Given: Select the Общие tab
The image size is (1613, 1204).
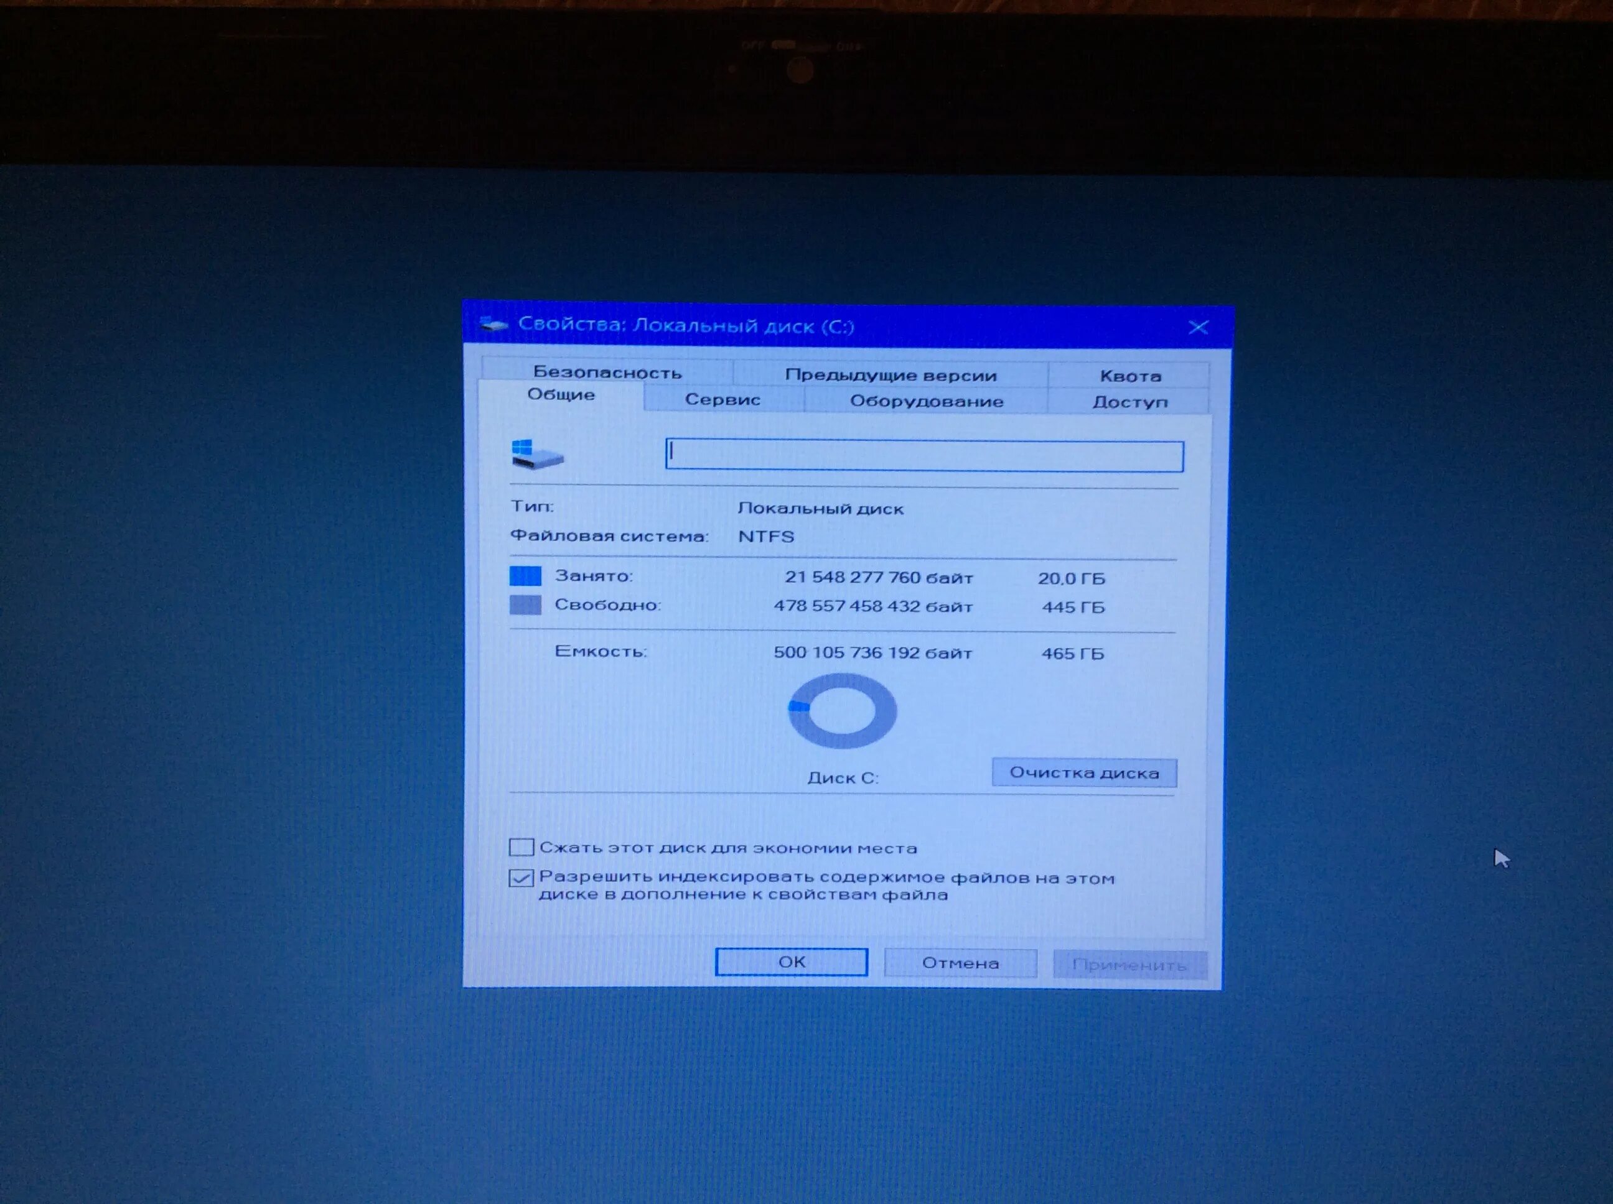Looking at the screenshot, I should point(561,395).
